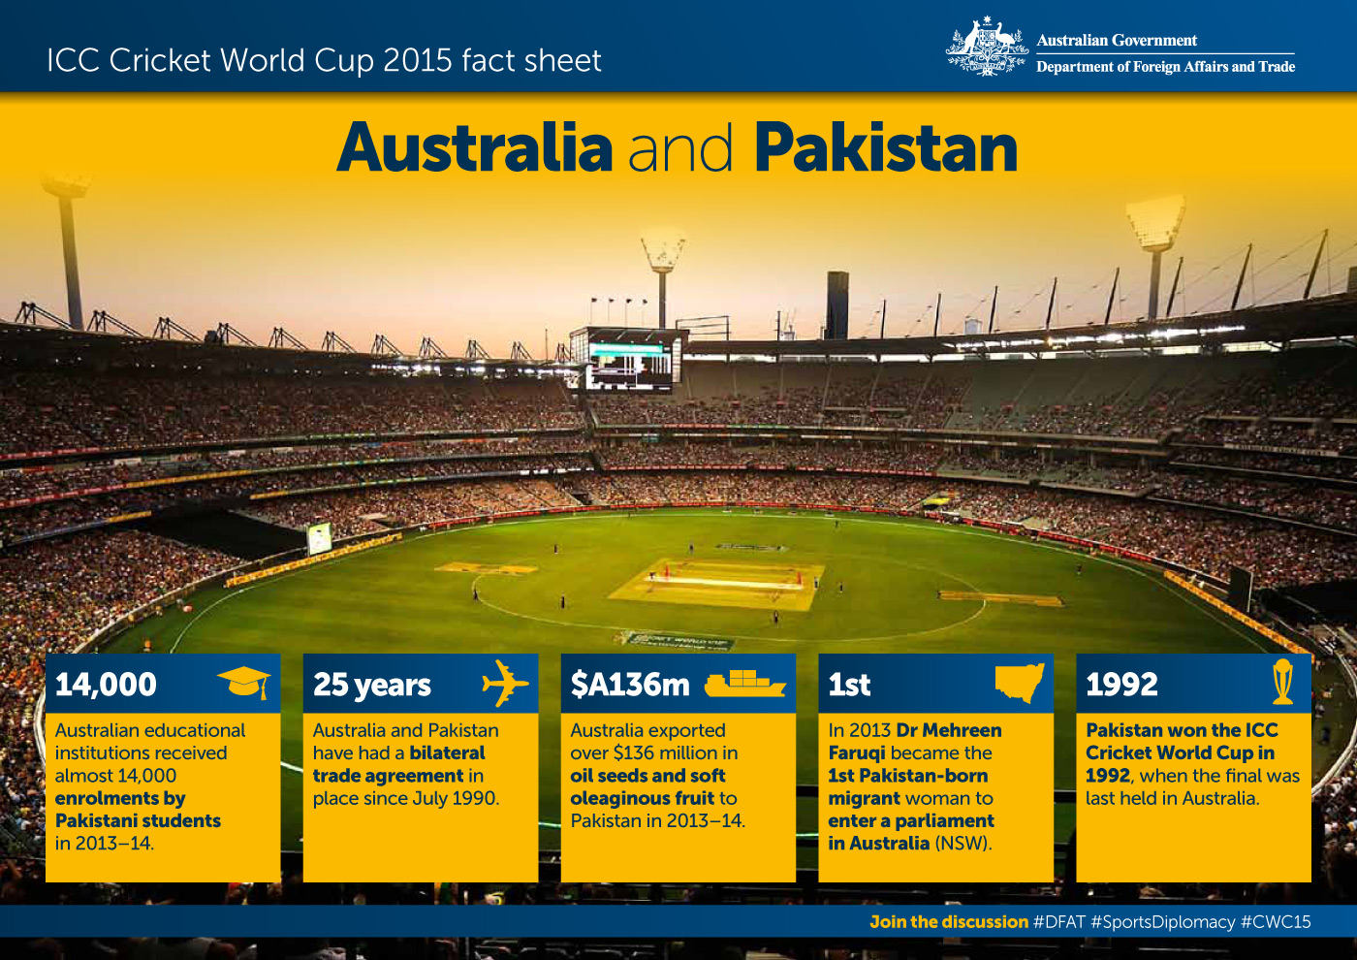Click the word Australia in the headline
The image size is (1357, 960).
pyautogui.click(x=475, y=147)
